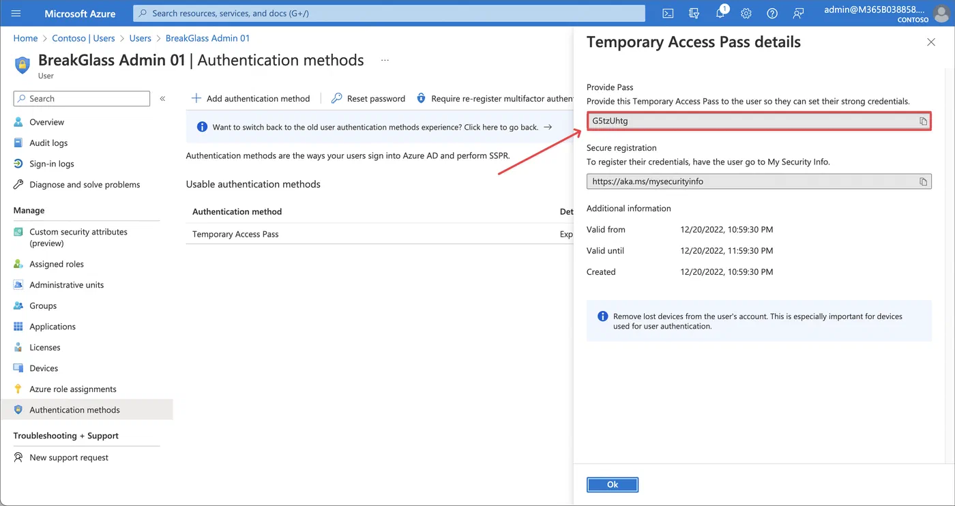Launch Cloud Shell from the top bar

pos(668,14)
